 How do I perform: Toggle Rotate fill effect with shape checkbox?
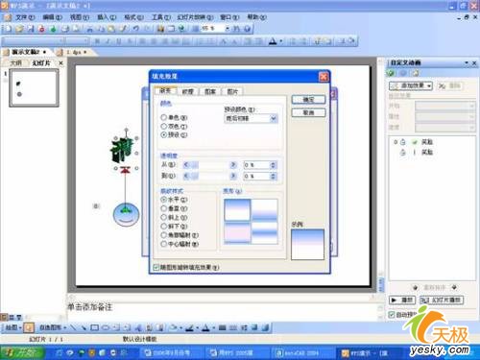pos(156,267)
